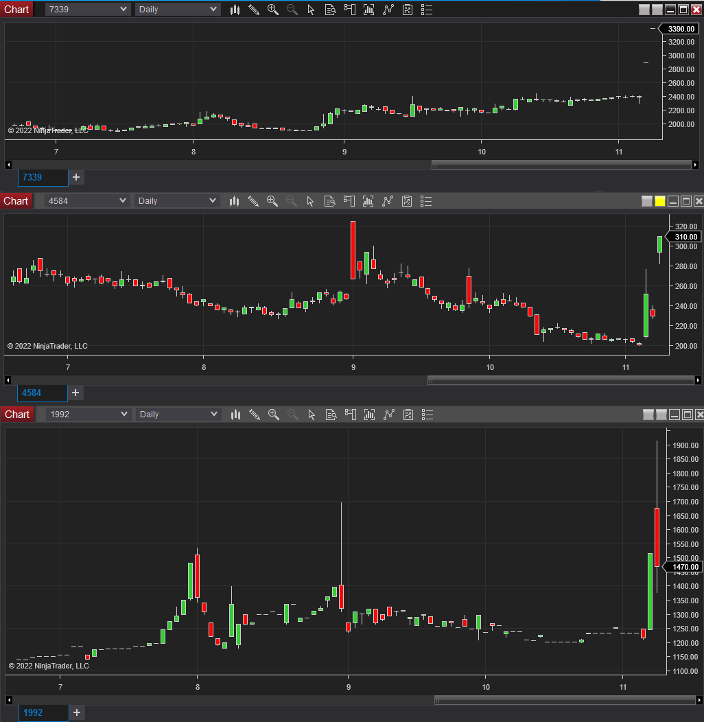Open Data Series in 1992 chart toolbar

coord(370,415)
